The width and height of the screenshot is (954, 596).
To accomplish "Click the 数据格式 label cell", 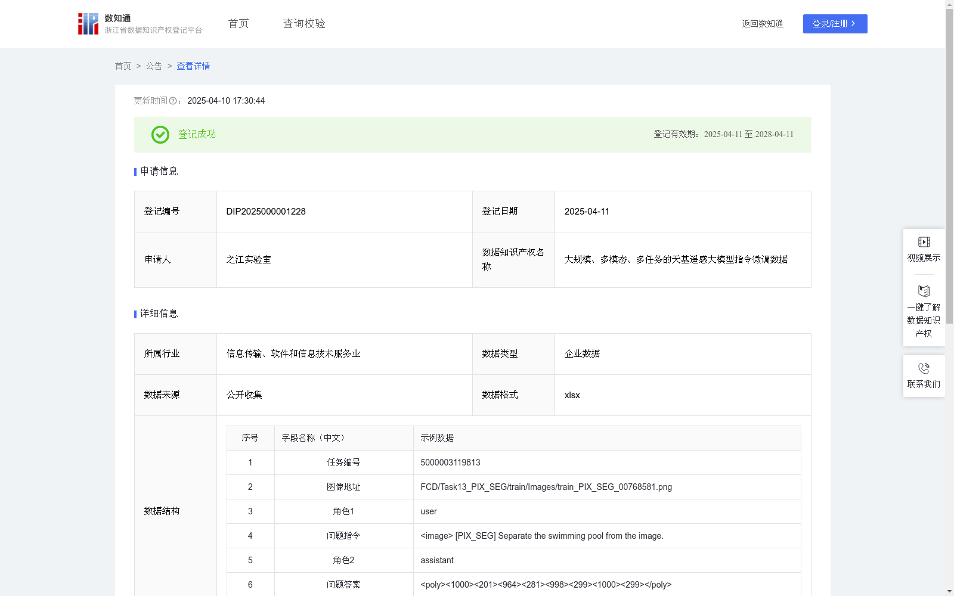I will 513,395.
